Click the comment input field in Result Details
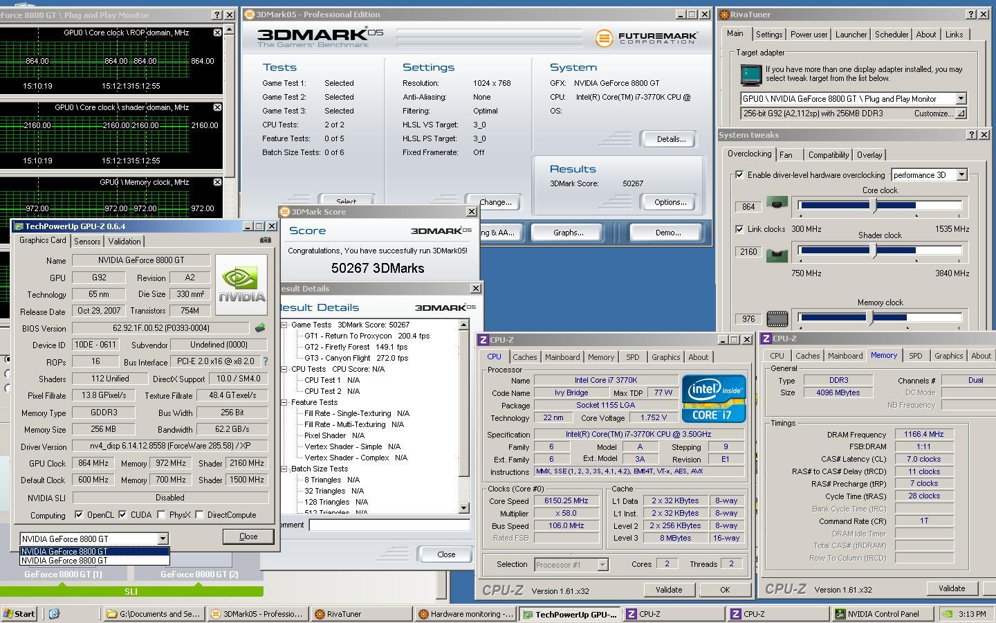 click(x=389, y=525)
